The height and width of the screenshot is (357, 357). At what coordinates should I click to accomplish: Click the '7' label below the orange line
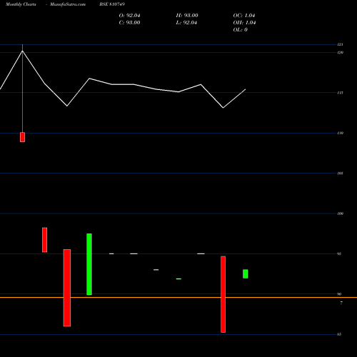pyautogui.click(x=341, y=303)
